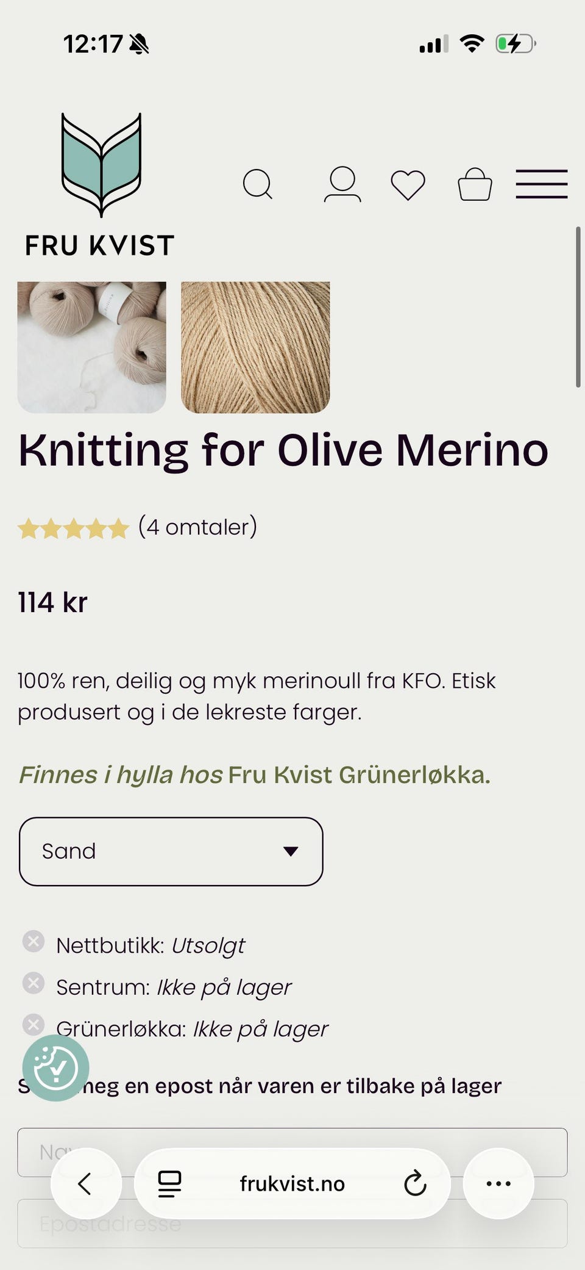
Task: Reload the page with refresh icon
Action: [x=415, y=1183]
